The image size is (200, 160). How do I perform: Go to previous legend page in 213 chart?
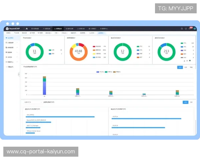185,61
